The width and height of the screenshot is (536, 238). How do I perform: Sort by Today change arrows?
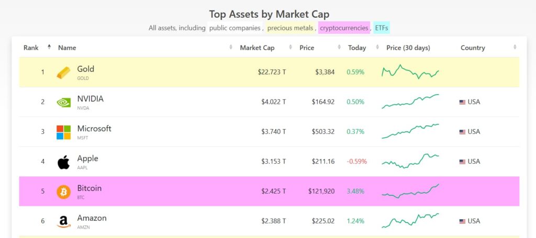[x=377, y=48]
